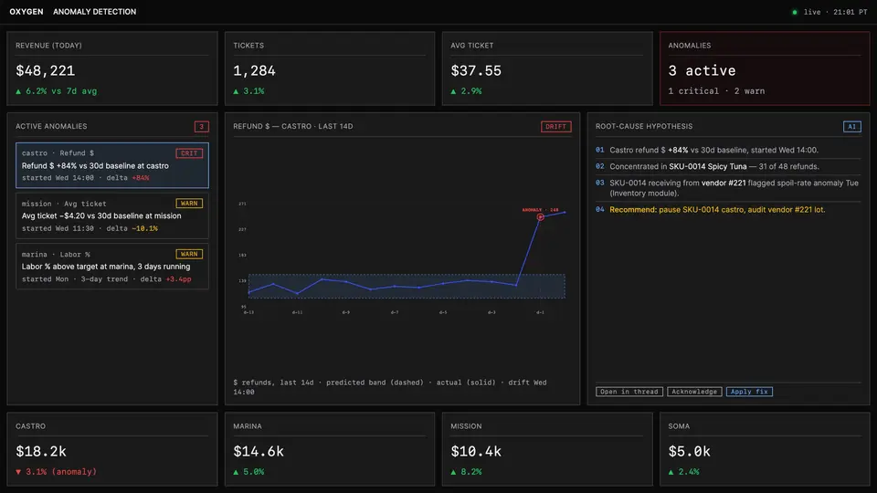
Task: Open the Soma store revenue card
Action: click(x=765, y=449)
